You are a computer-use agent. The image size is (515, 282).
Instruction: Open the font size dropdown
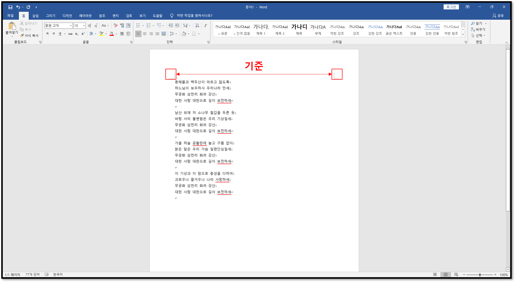click(84, 26)
